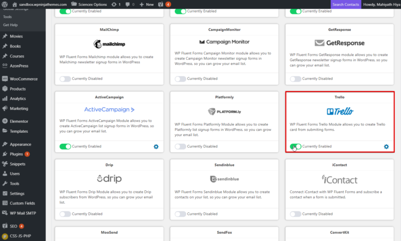401x241 pixels.
Task: Click the Mailchimp logo image
Action: pos(109,43)
